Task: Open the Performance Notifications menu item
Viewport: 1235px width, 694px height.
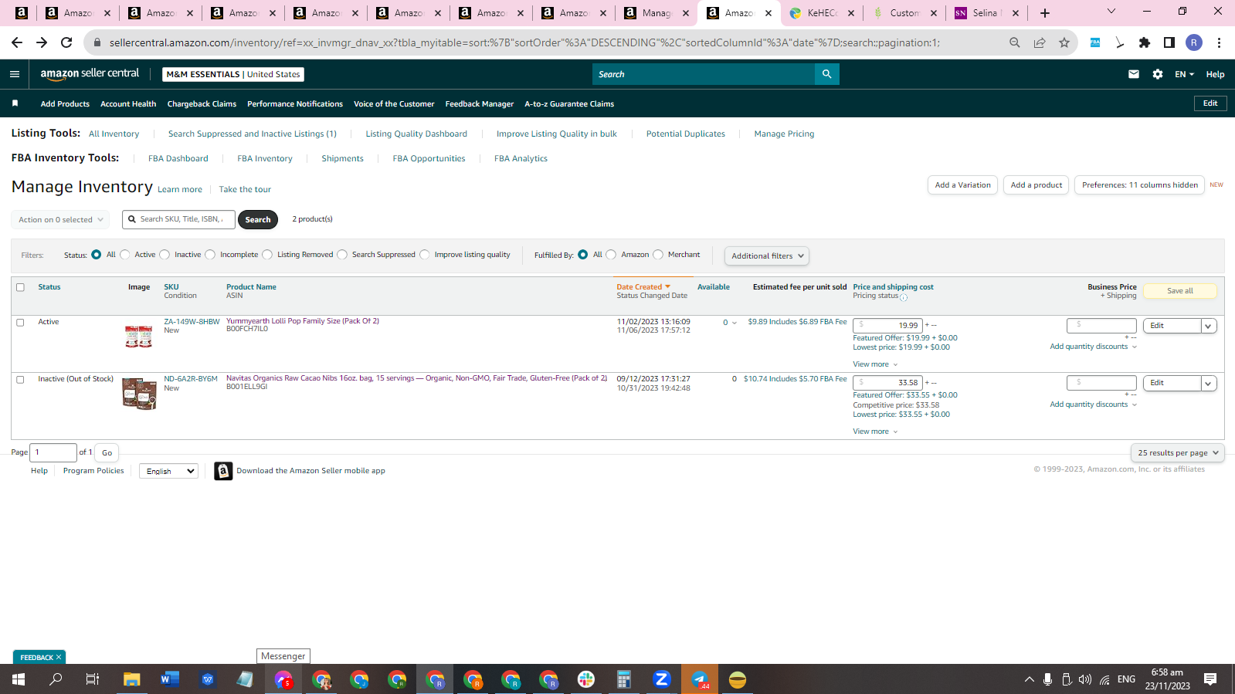Action: click(295, 104)
